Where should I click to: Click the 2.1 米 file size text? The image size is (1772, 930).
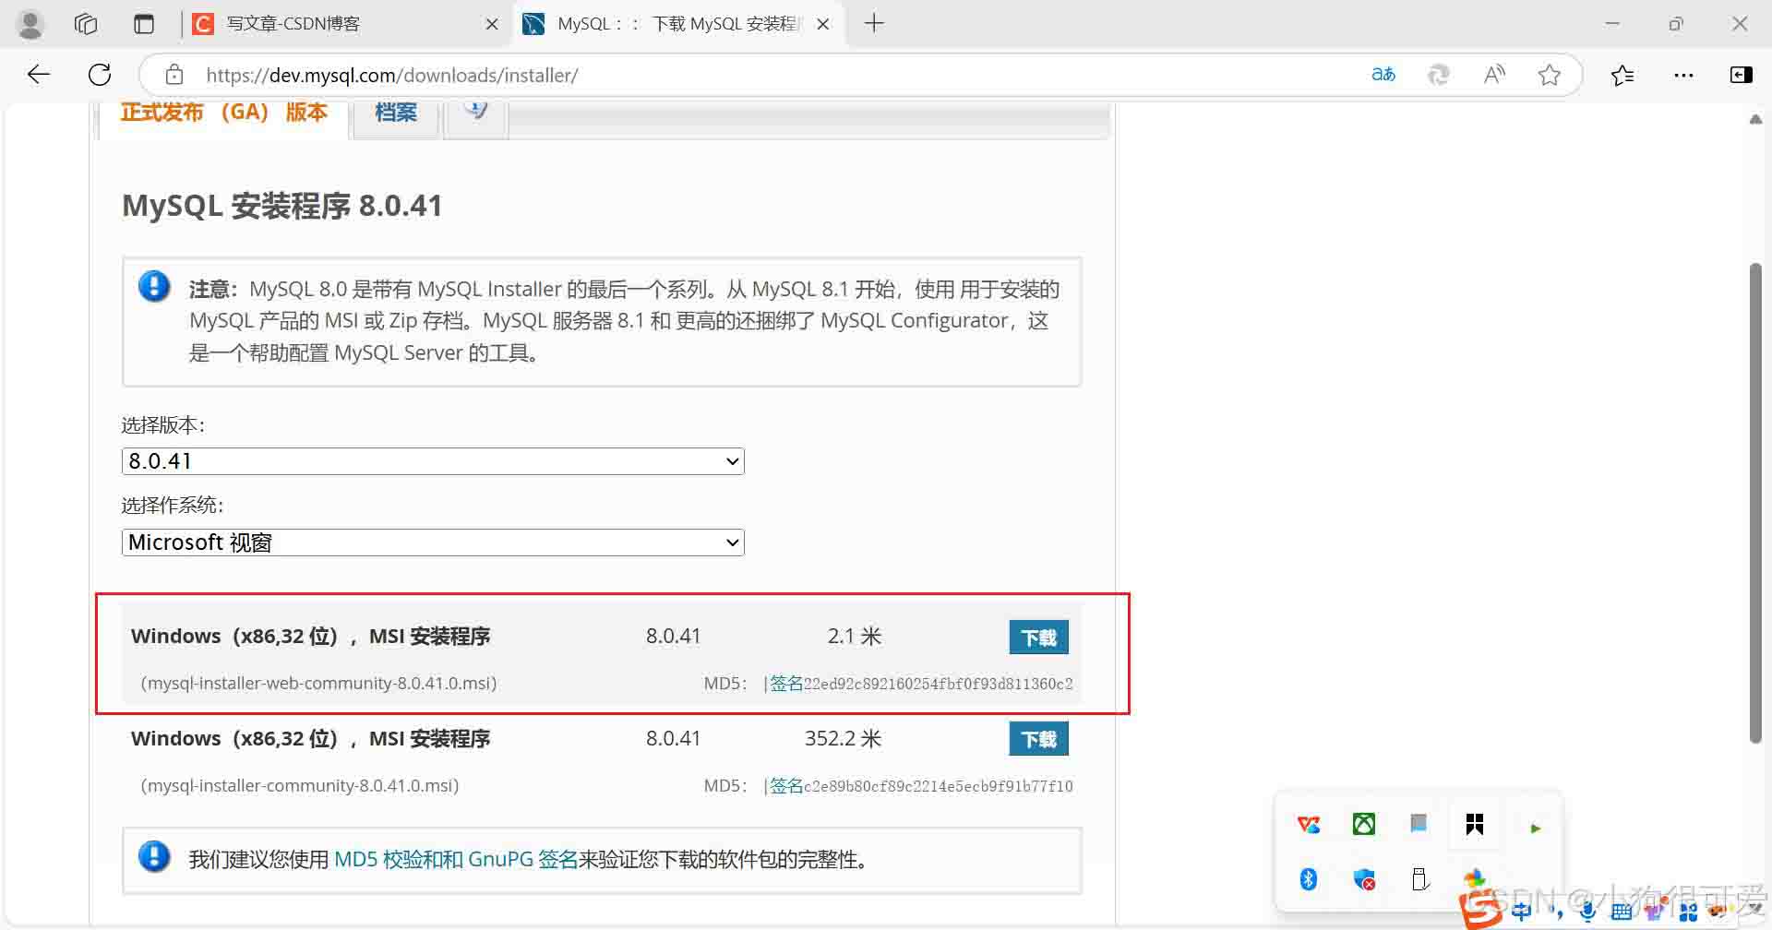coord(855,637)
